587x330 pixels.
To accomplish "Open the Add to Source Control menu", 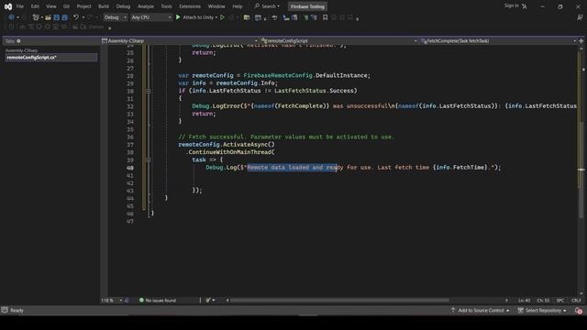I will coord(481,311).
